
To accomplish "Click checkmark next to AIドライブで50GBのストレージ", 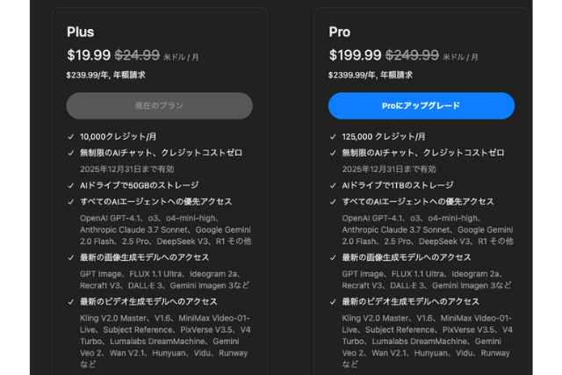I will [70, 185].
